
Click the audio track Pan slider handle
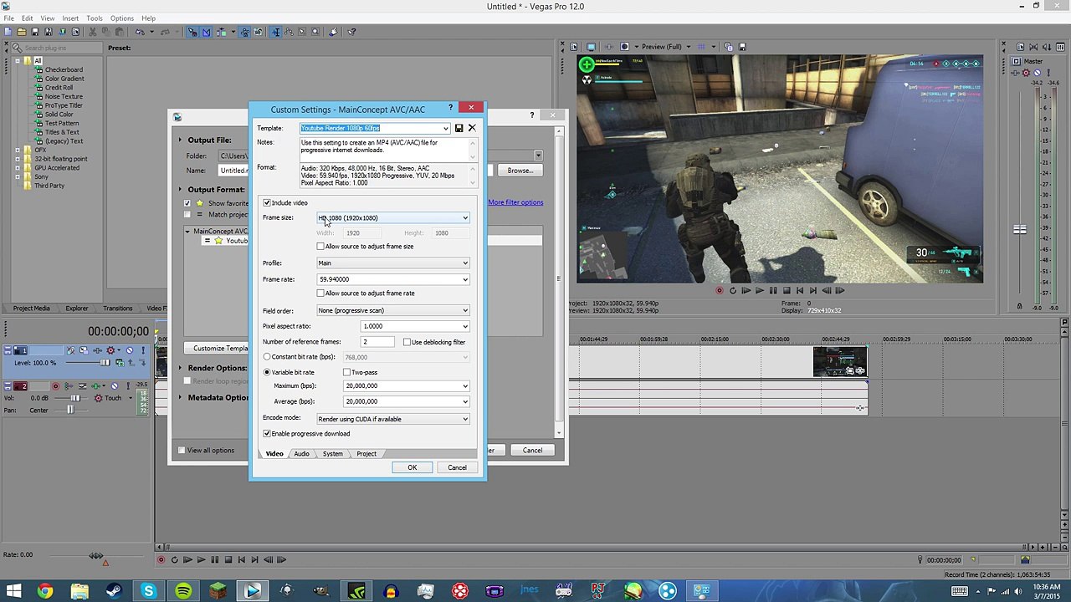click(70, 411)
